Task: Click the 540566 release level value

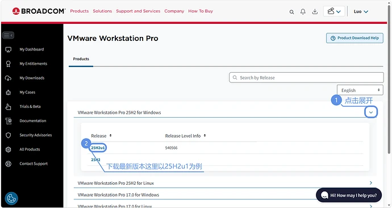Action: [171, 148]
